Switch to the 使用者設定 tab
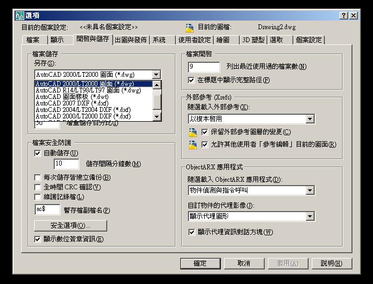Screen dimensions: 373x284 click(195, 40)
